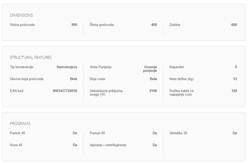Click the STRUCTURAL FEATURES section heading

coord(31,58)
